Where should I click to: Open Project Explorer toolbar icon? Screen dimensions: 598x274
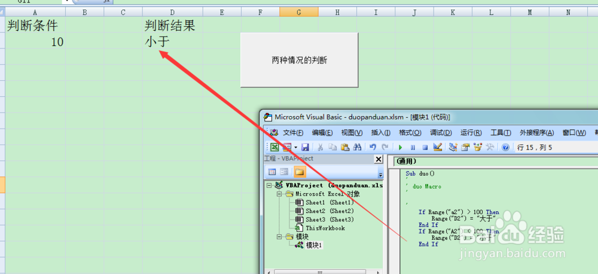453,147
